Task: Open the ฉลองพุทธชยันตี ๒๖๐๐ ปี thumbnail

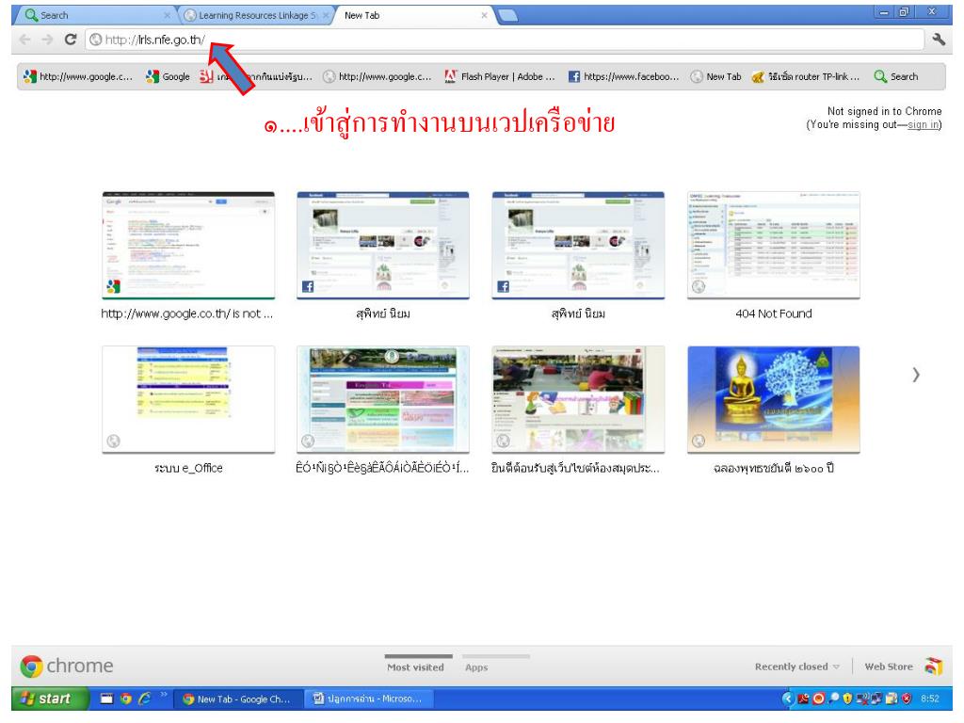Action: 774,399
